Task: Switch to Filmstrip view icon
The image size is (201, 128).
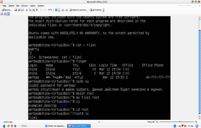Action: tap(5, 14)
